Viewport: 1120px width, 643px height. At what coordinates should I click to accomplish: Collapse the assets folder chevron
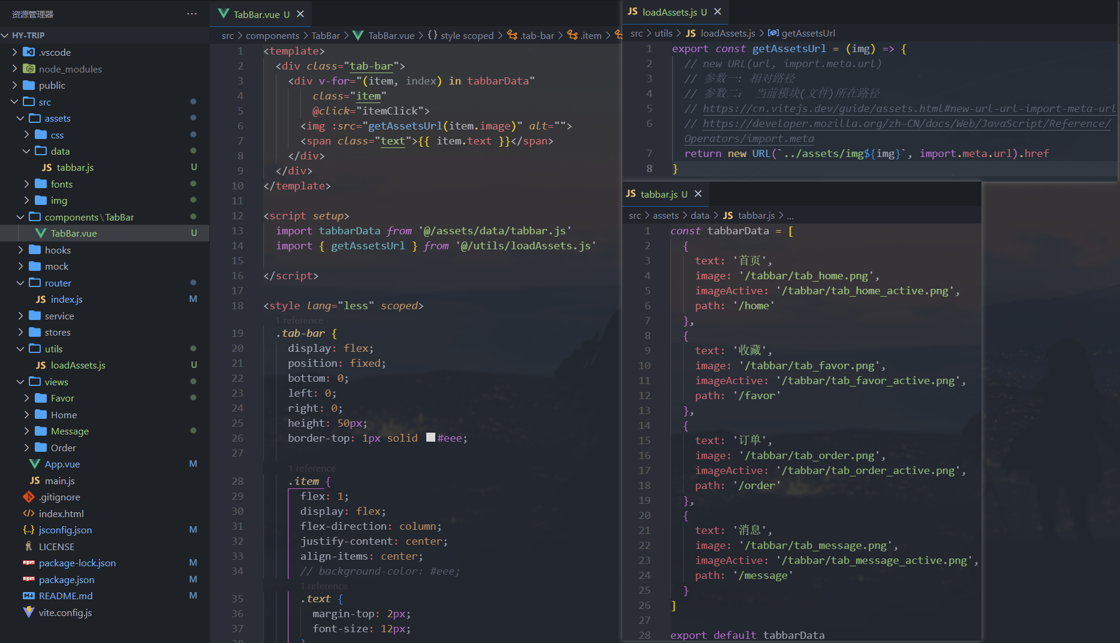pyautogui.click(x=21, y=118)
